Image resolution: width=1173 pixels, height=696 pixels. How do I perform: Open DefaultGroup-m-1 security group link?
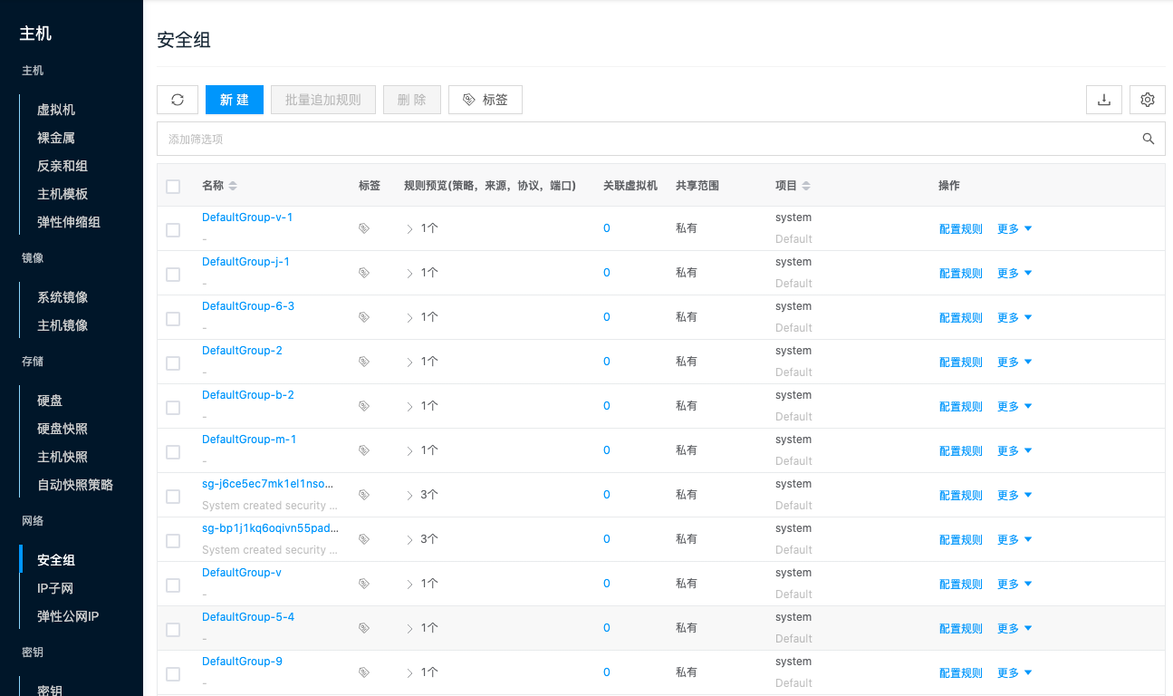click(249, 440)
